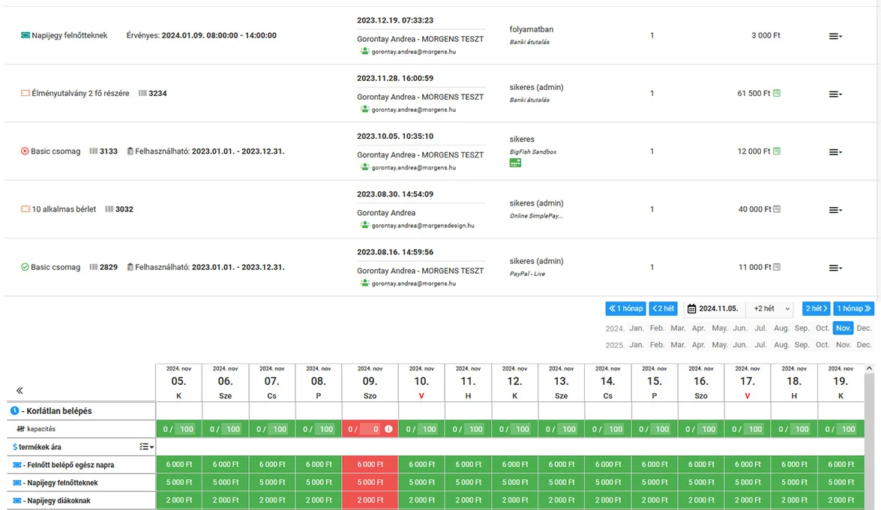
Task: Click invoice icon next to 61 500 Ft
Action: [777, 93]
